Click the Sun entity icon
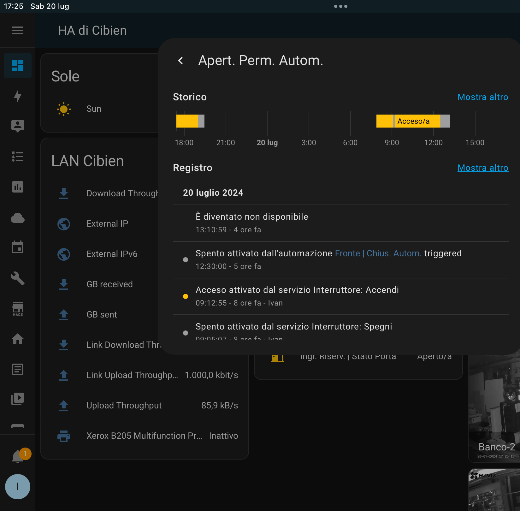The width and height of the screenshot is (520, 511). 64,109
